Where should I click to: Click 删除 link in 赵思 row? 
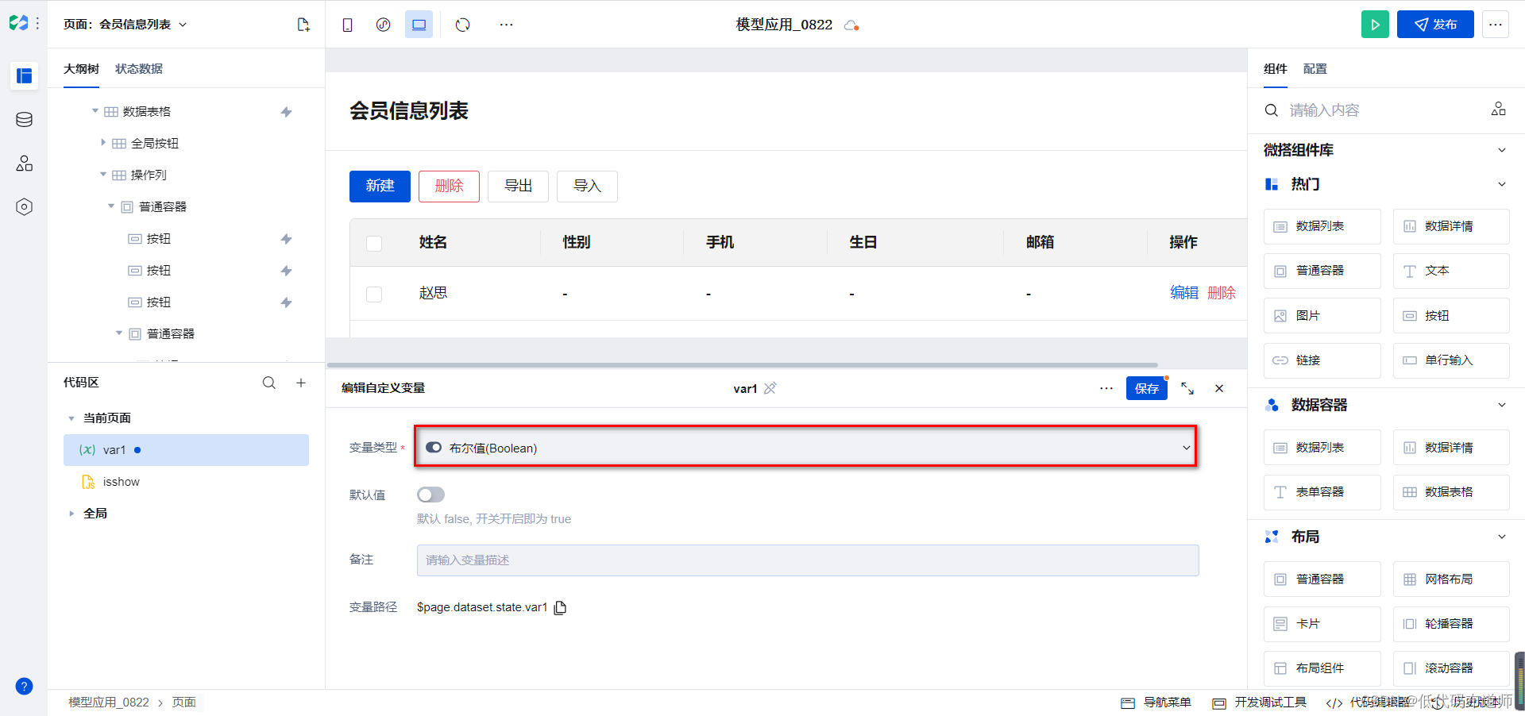coord(1222,293)
